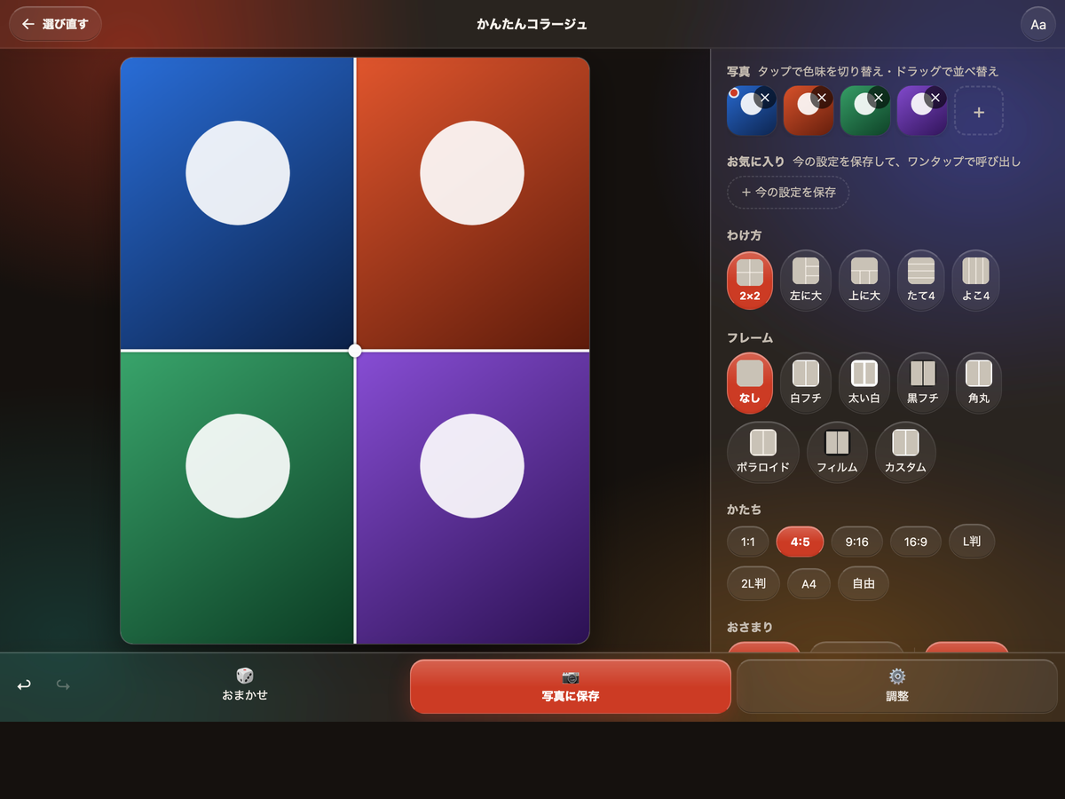Viewport: 1065px width, 799px height.
Task: Open the Aa text size settings
Action: [1037, 25]
